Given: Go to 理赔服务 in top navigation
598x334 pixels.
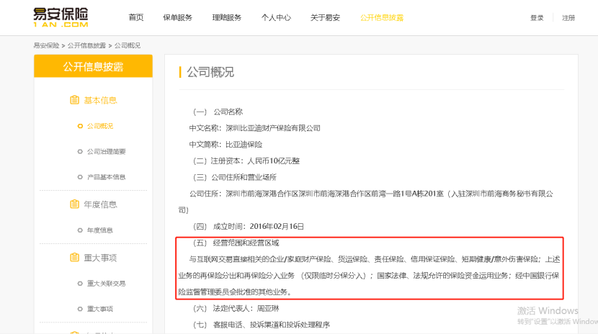Looking at the screenshot, I should coord(226,17).
